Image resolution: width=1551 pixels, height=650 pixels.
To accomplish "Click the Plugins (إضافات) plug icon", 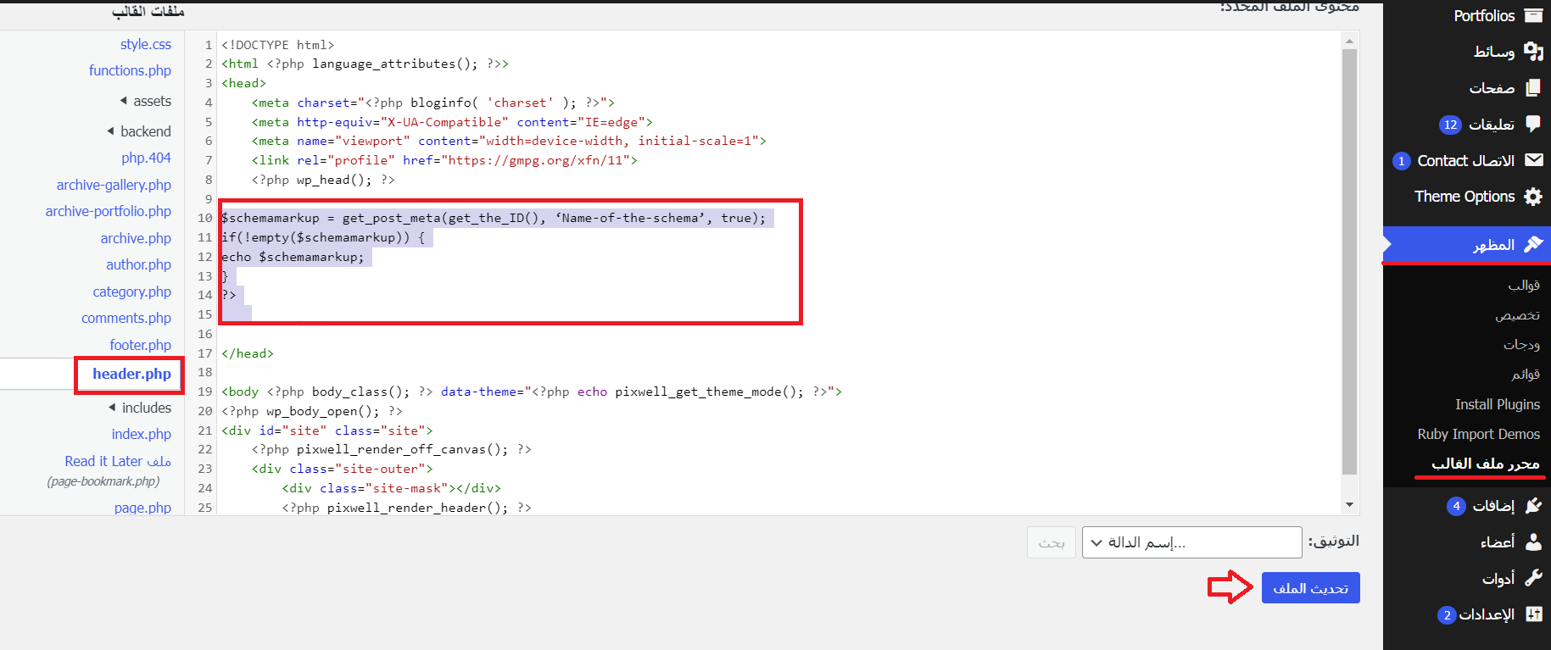I will [1533, 506].
